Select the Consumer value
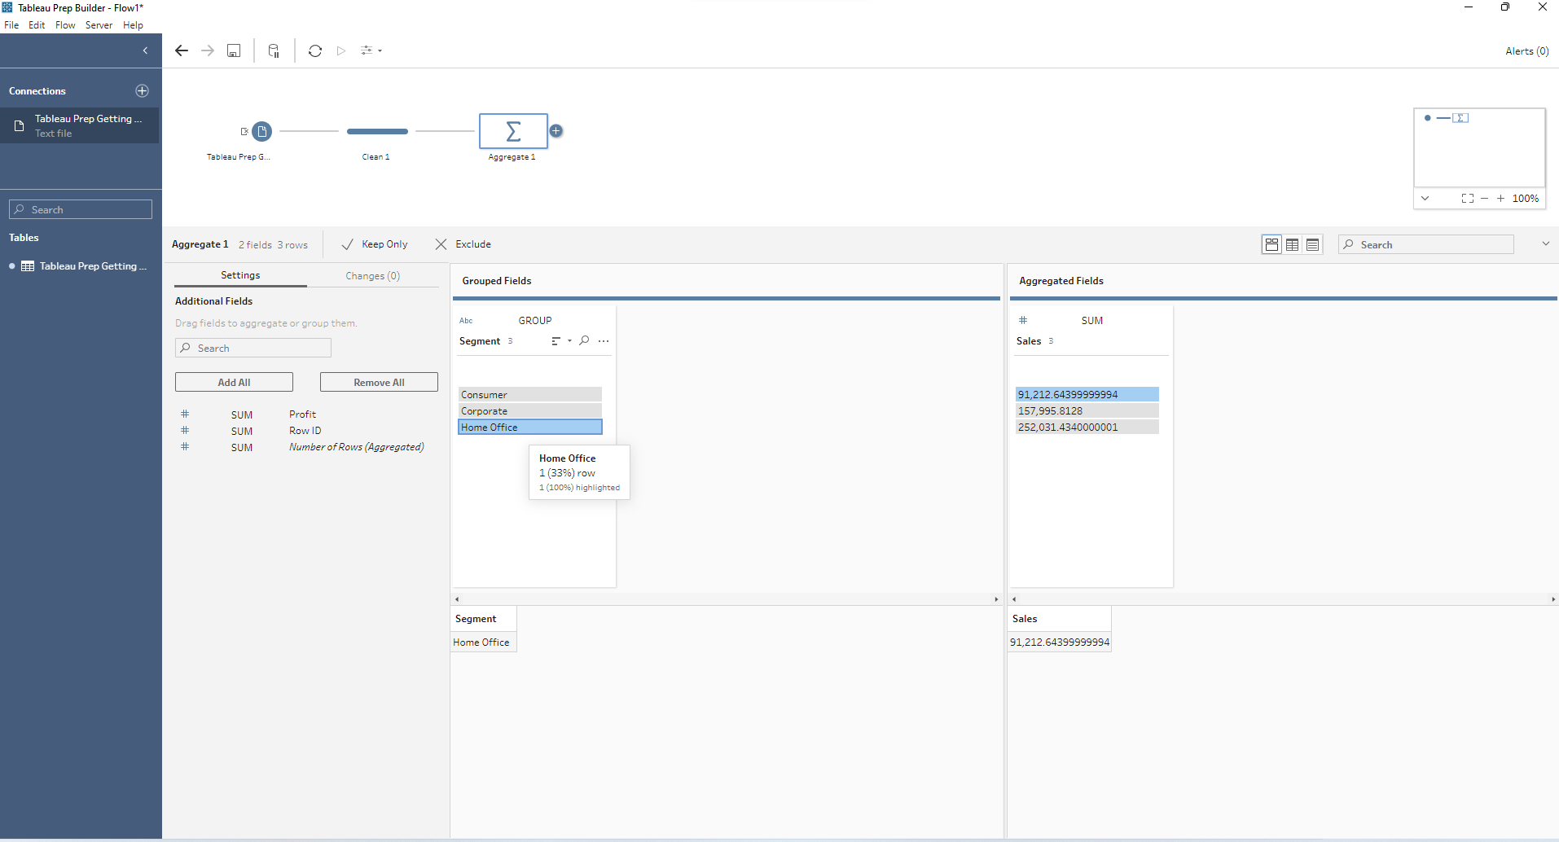Image resolution: width=1559 pixels, height=842 pixels. point(530,394)
